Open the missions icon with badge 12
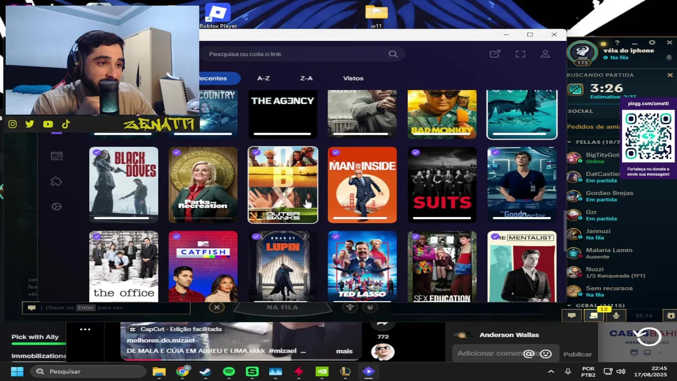This screenshot has height=381, width=677. (594, 315)
